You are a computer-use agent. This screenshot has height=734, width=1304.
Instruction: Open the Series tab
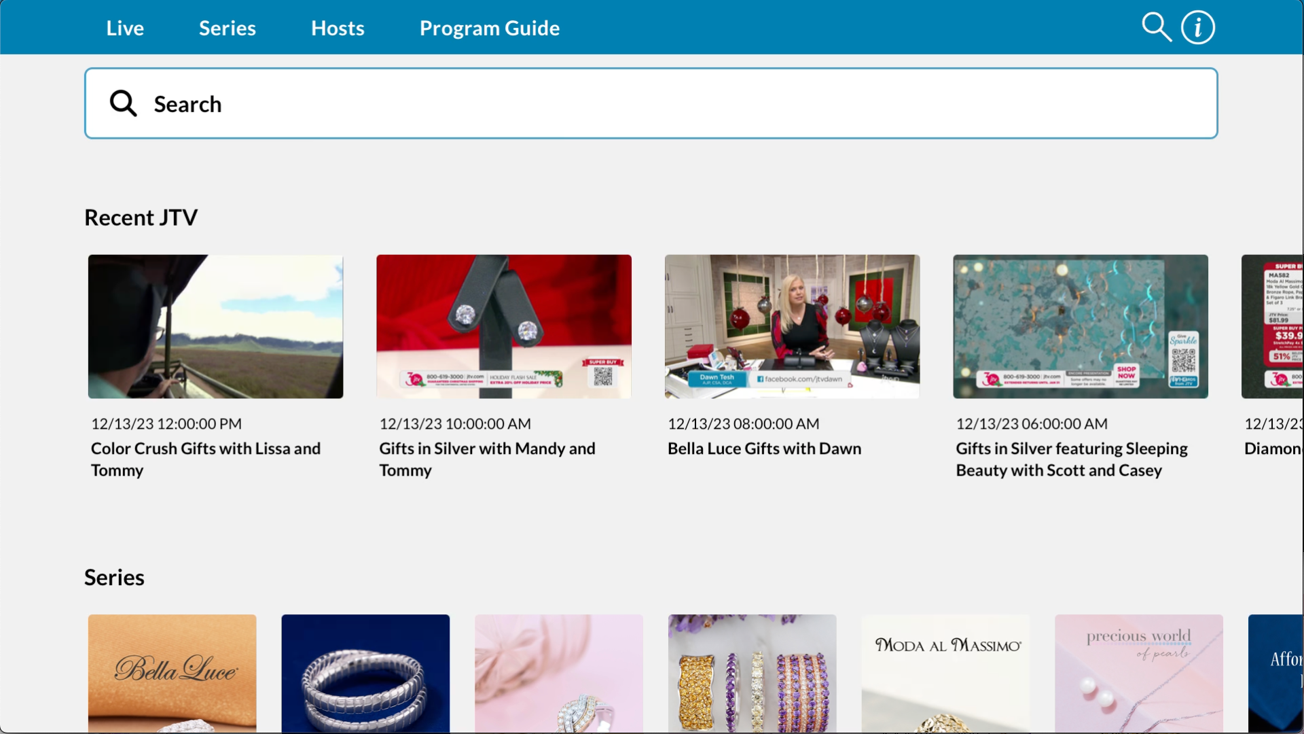point(228,28)
